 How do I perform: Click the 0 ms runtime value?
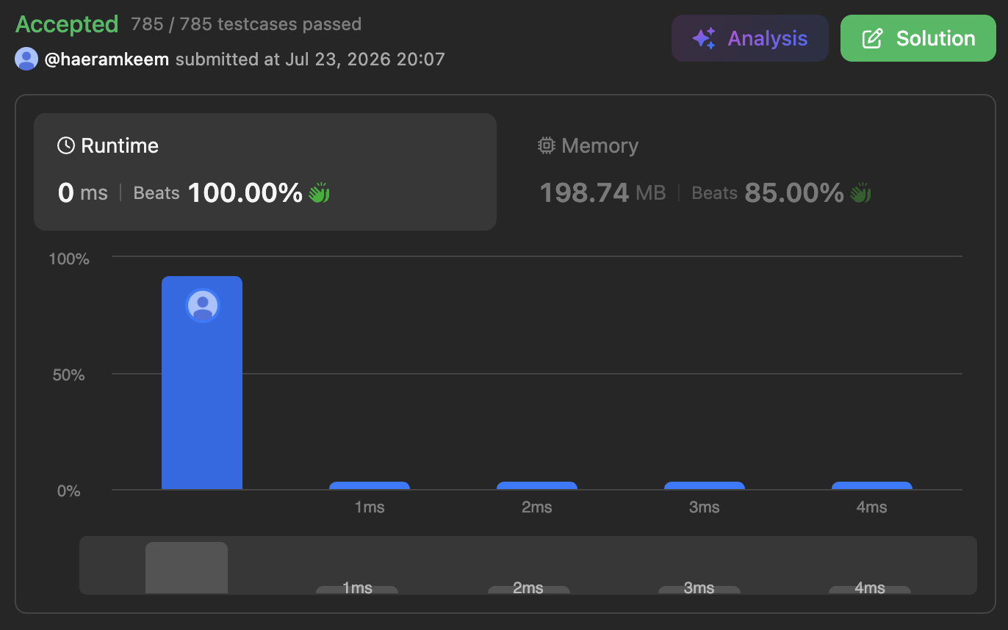coord(83,193)
